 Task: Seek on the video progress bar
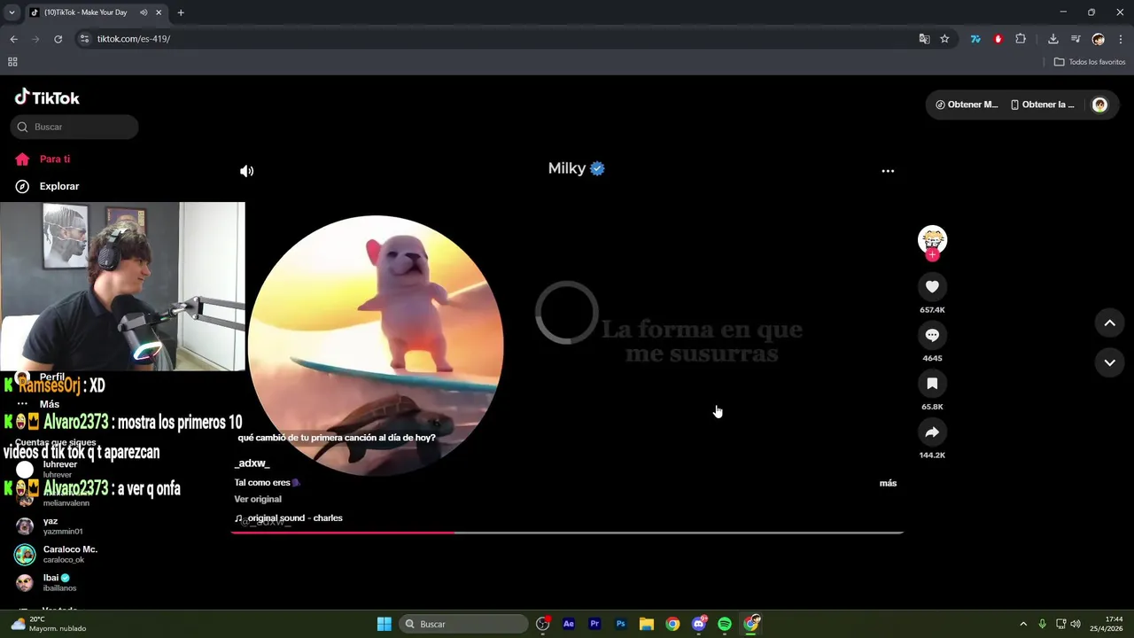click(567, 533)
